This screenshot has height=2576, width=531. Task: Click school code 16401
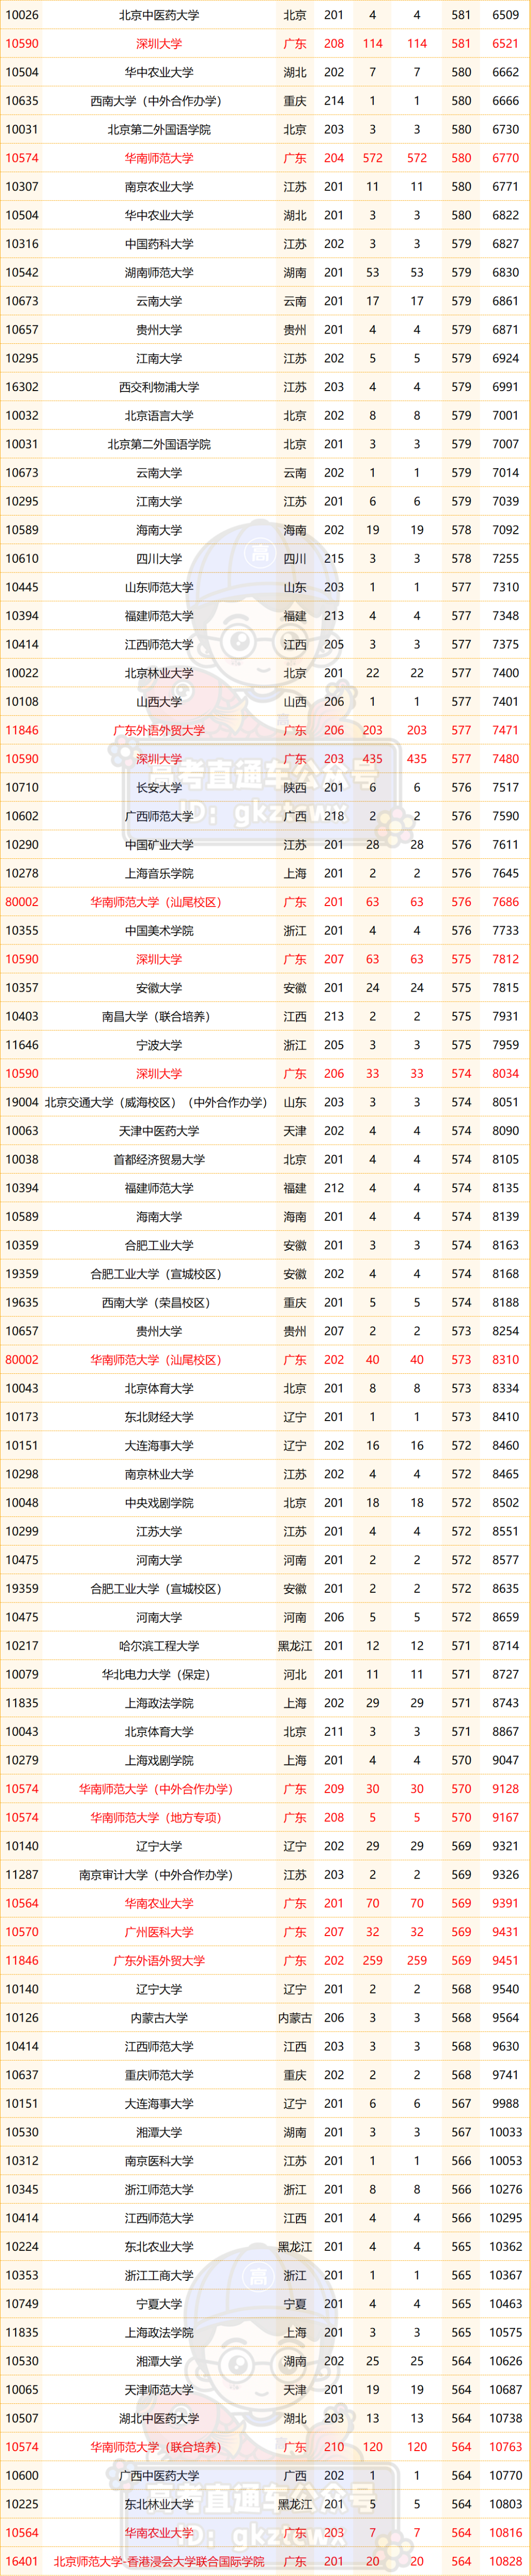click(22, 2562)
